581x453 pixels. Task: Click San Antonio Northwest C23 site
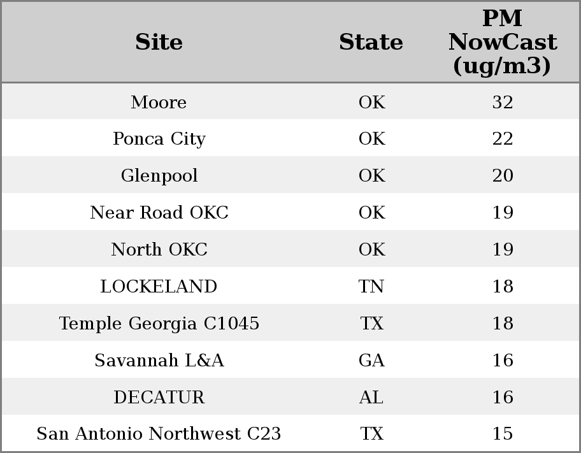159,434
